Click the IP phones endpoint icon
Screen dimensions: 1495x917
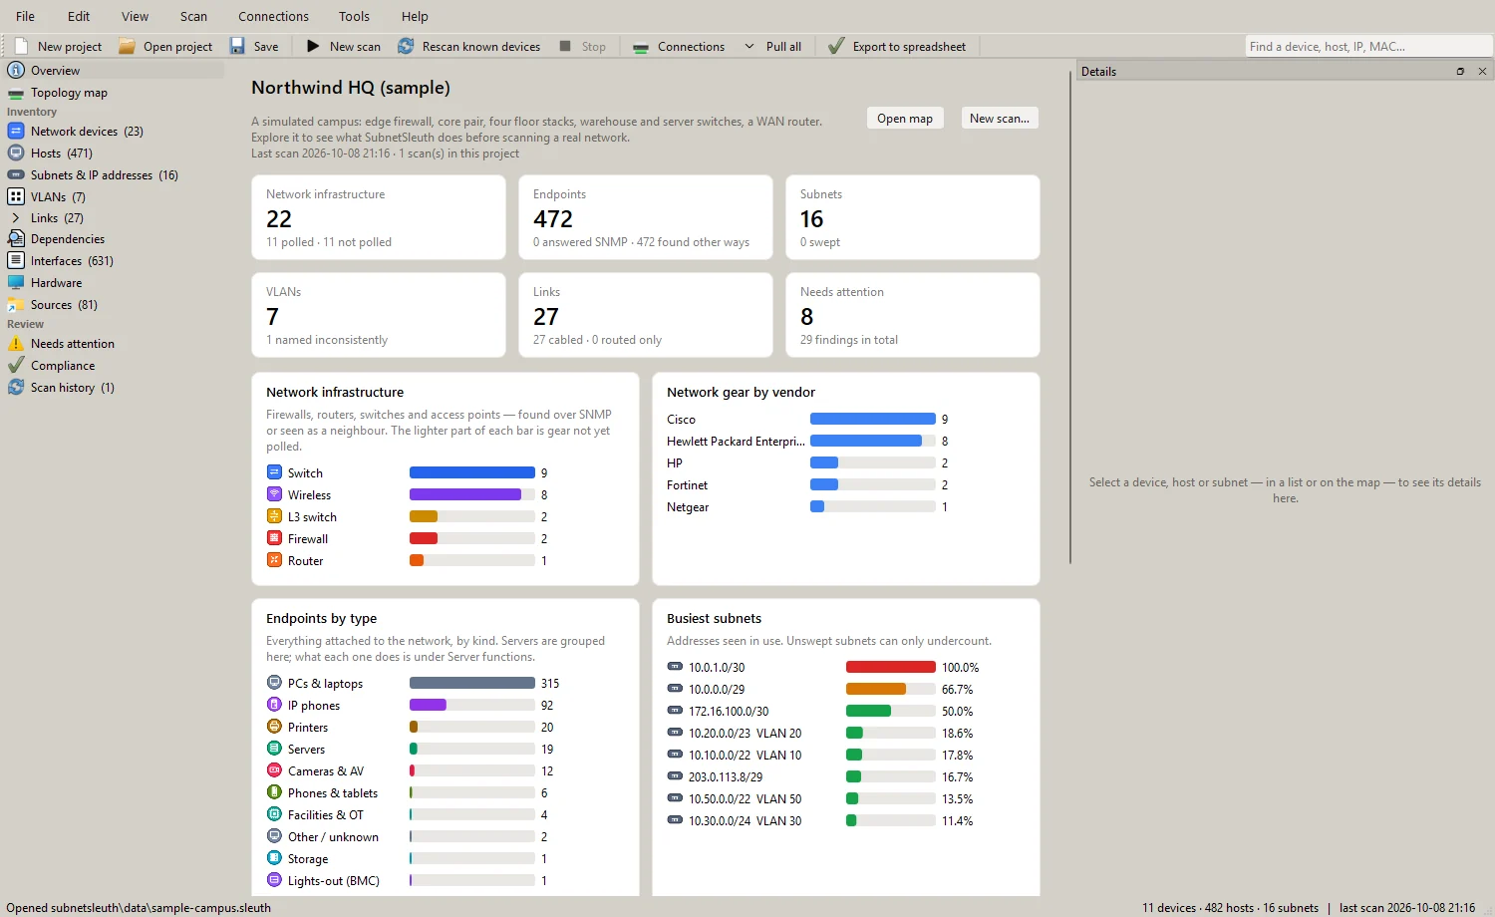274,705
